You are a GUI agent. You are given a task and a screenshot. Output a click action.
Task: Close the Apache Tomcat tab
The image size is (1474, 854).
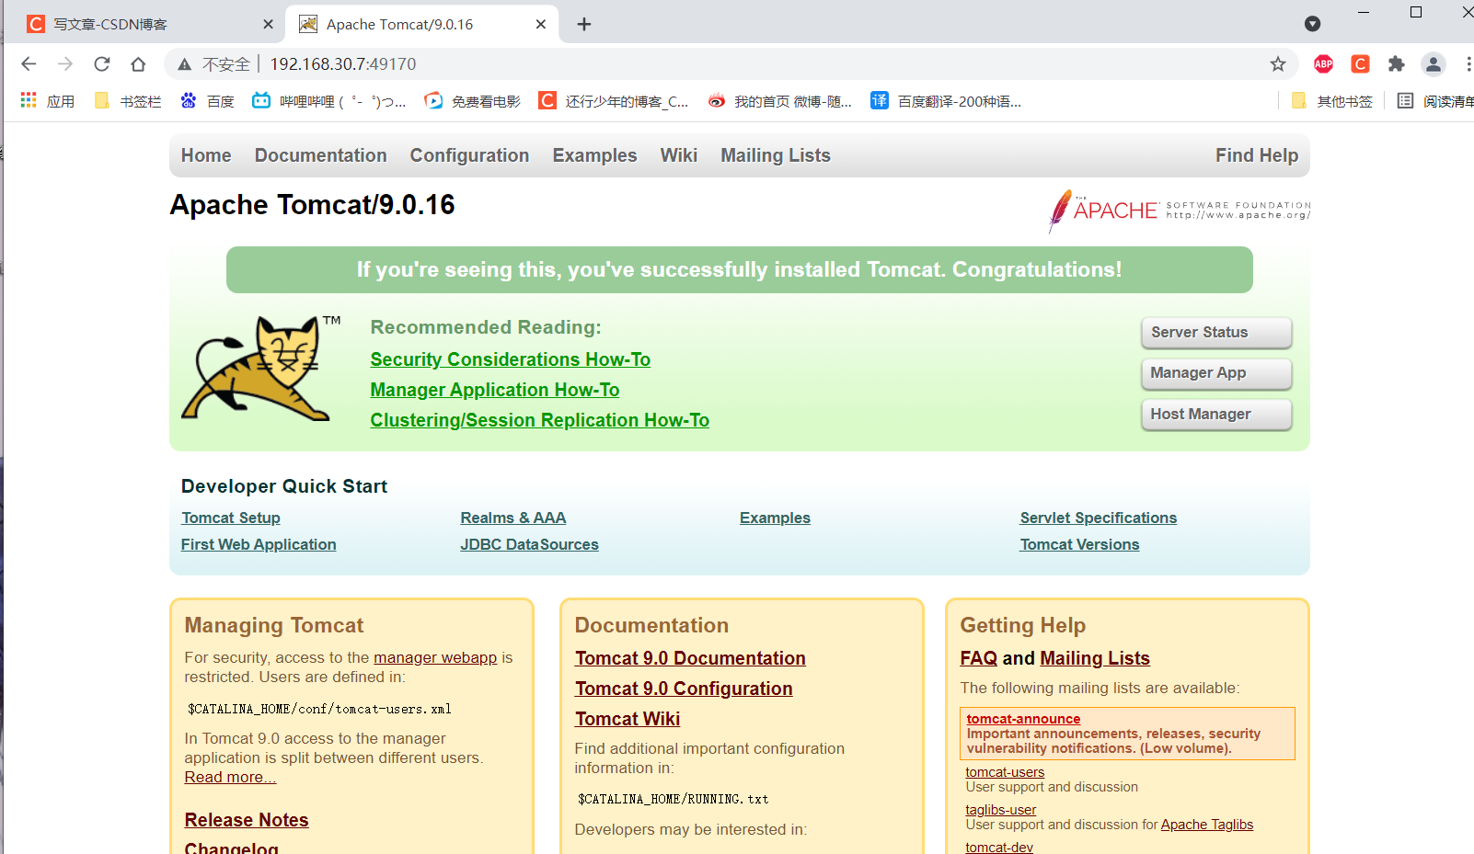click(541, 24)
